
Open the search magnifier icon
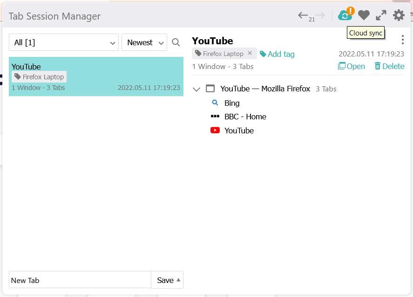[176, 42]
